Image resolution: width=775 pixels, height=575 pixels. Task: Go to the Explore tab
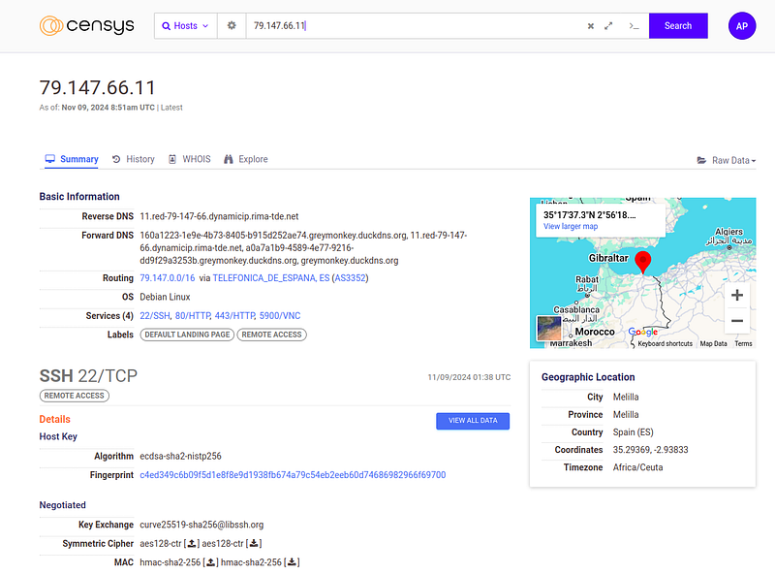(x=246, y=159)
